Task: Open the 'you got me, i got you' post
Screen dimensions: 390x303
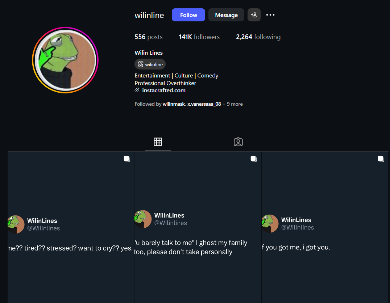Action: click(x=325, y=227)
